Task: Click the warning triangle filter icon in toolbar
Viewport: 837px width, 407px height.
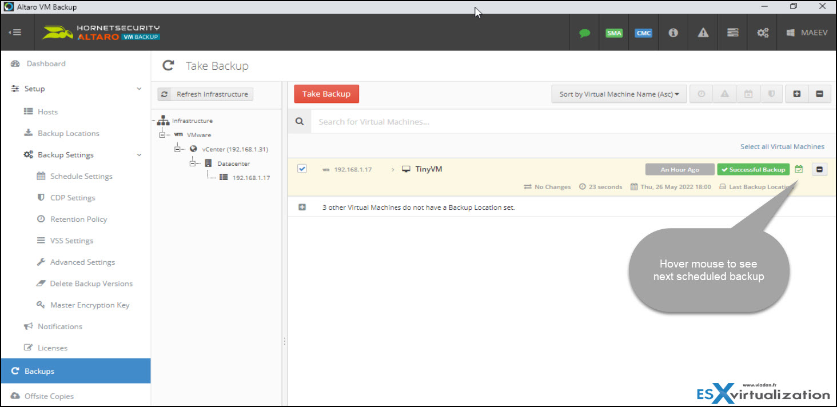Action: pos(724,94)
